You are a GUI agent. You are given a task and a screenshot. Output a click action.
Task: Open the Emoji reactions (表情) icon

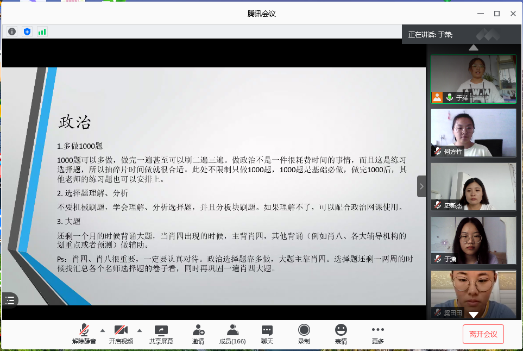341,330
